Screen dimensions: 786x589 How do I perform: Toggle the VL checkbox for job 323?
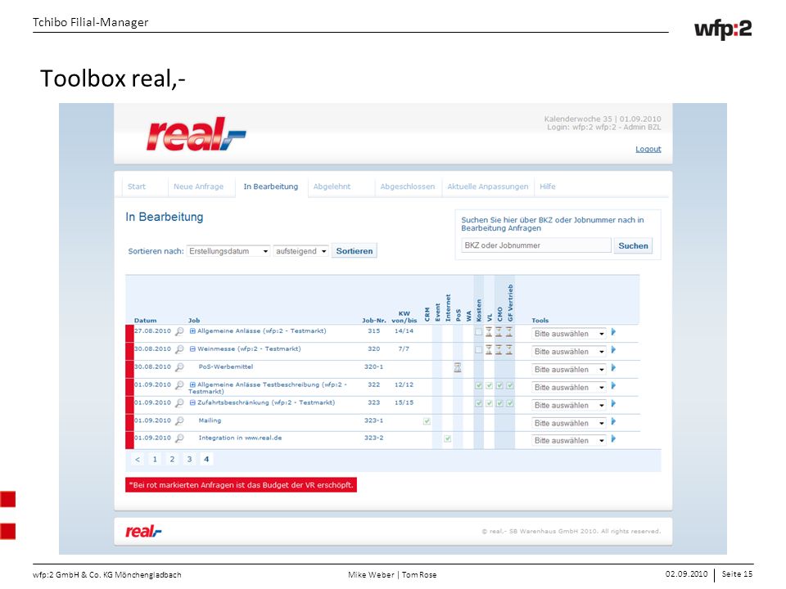tap(490, 403)
